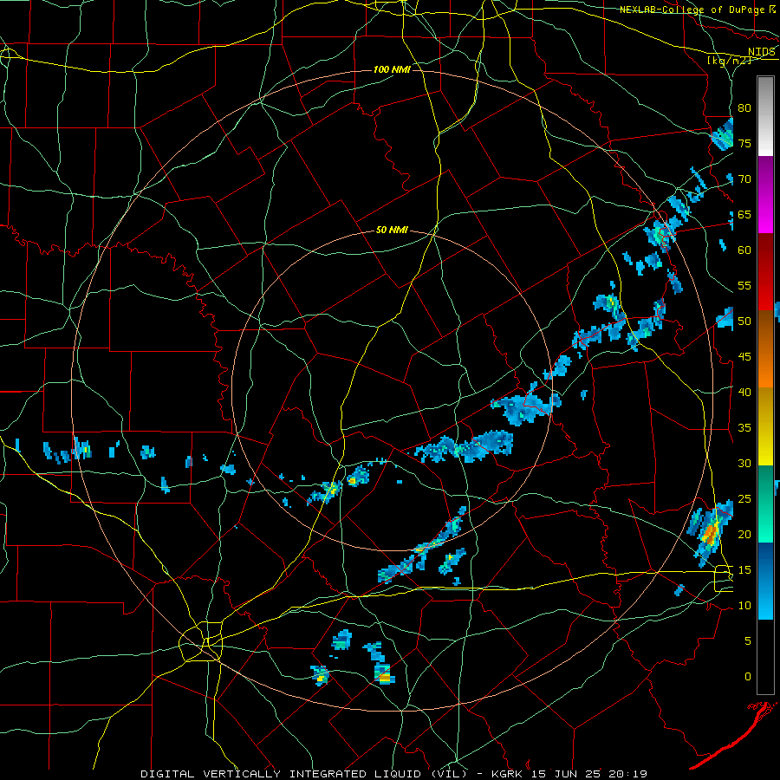This screenshot has width=780, height=780.
Task: Click the 55 value on the scale
Action: (x=744, y=285)
